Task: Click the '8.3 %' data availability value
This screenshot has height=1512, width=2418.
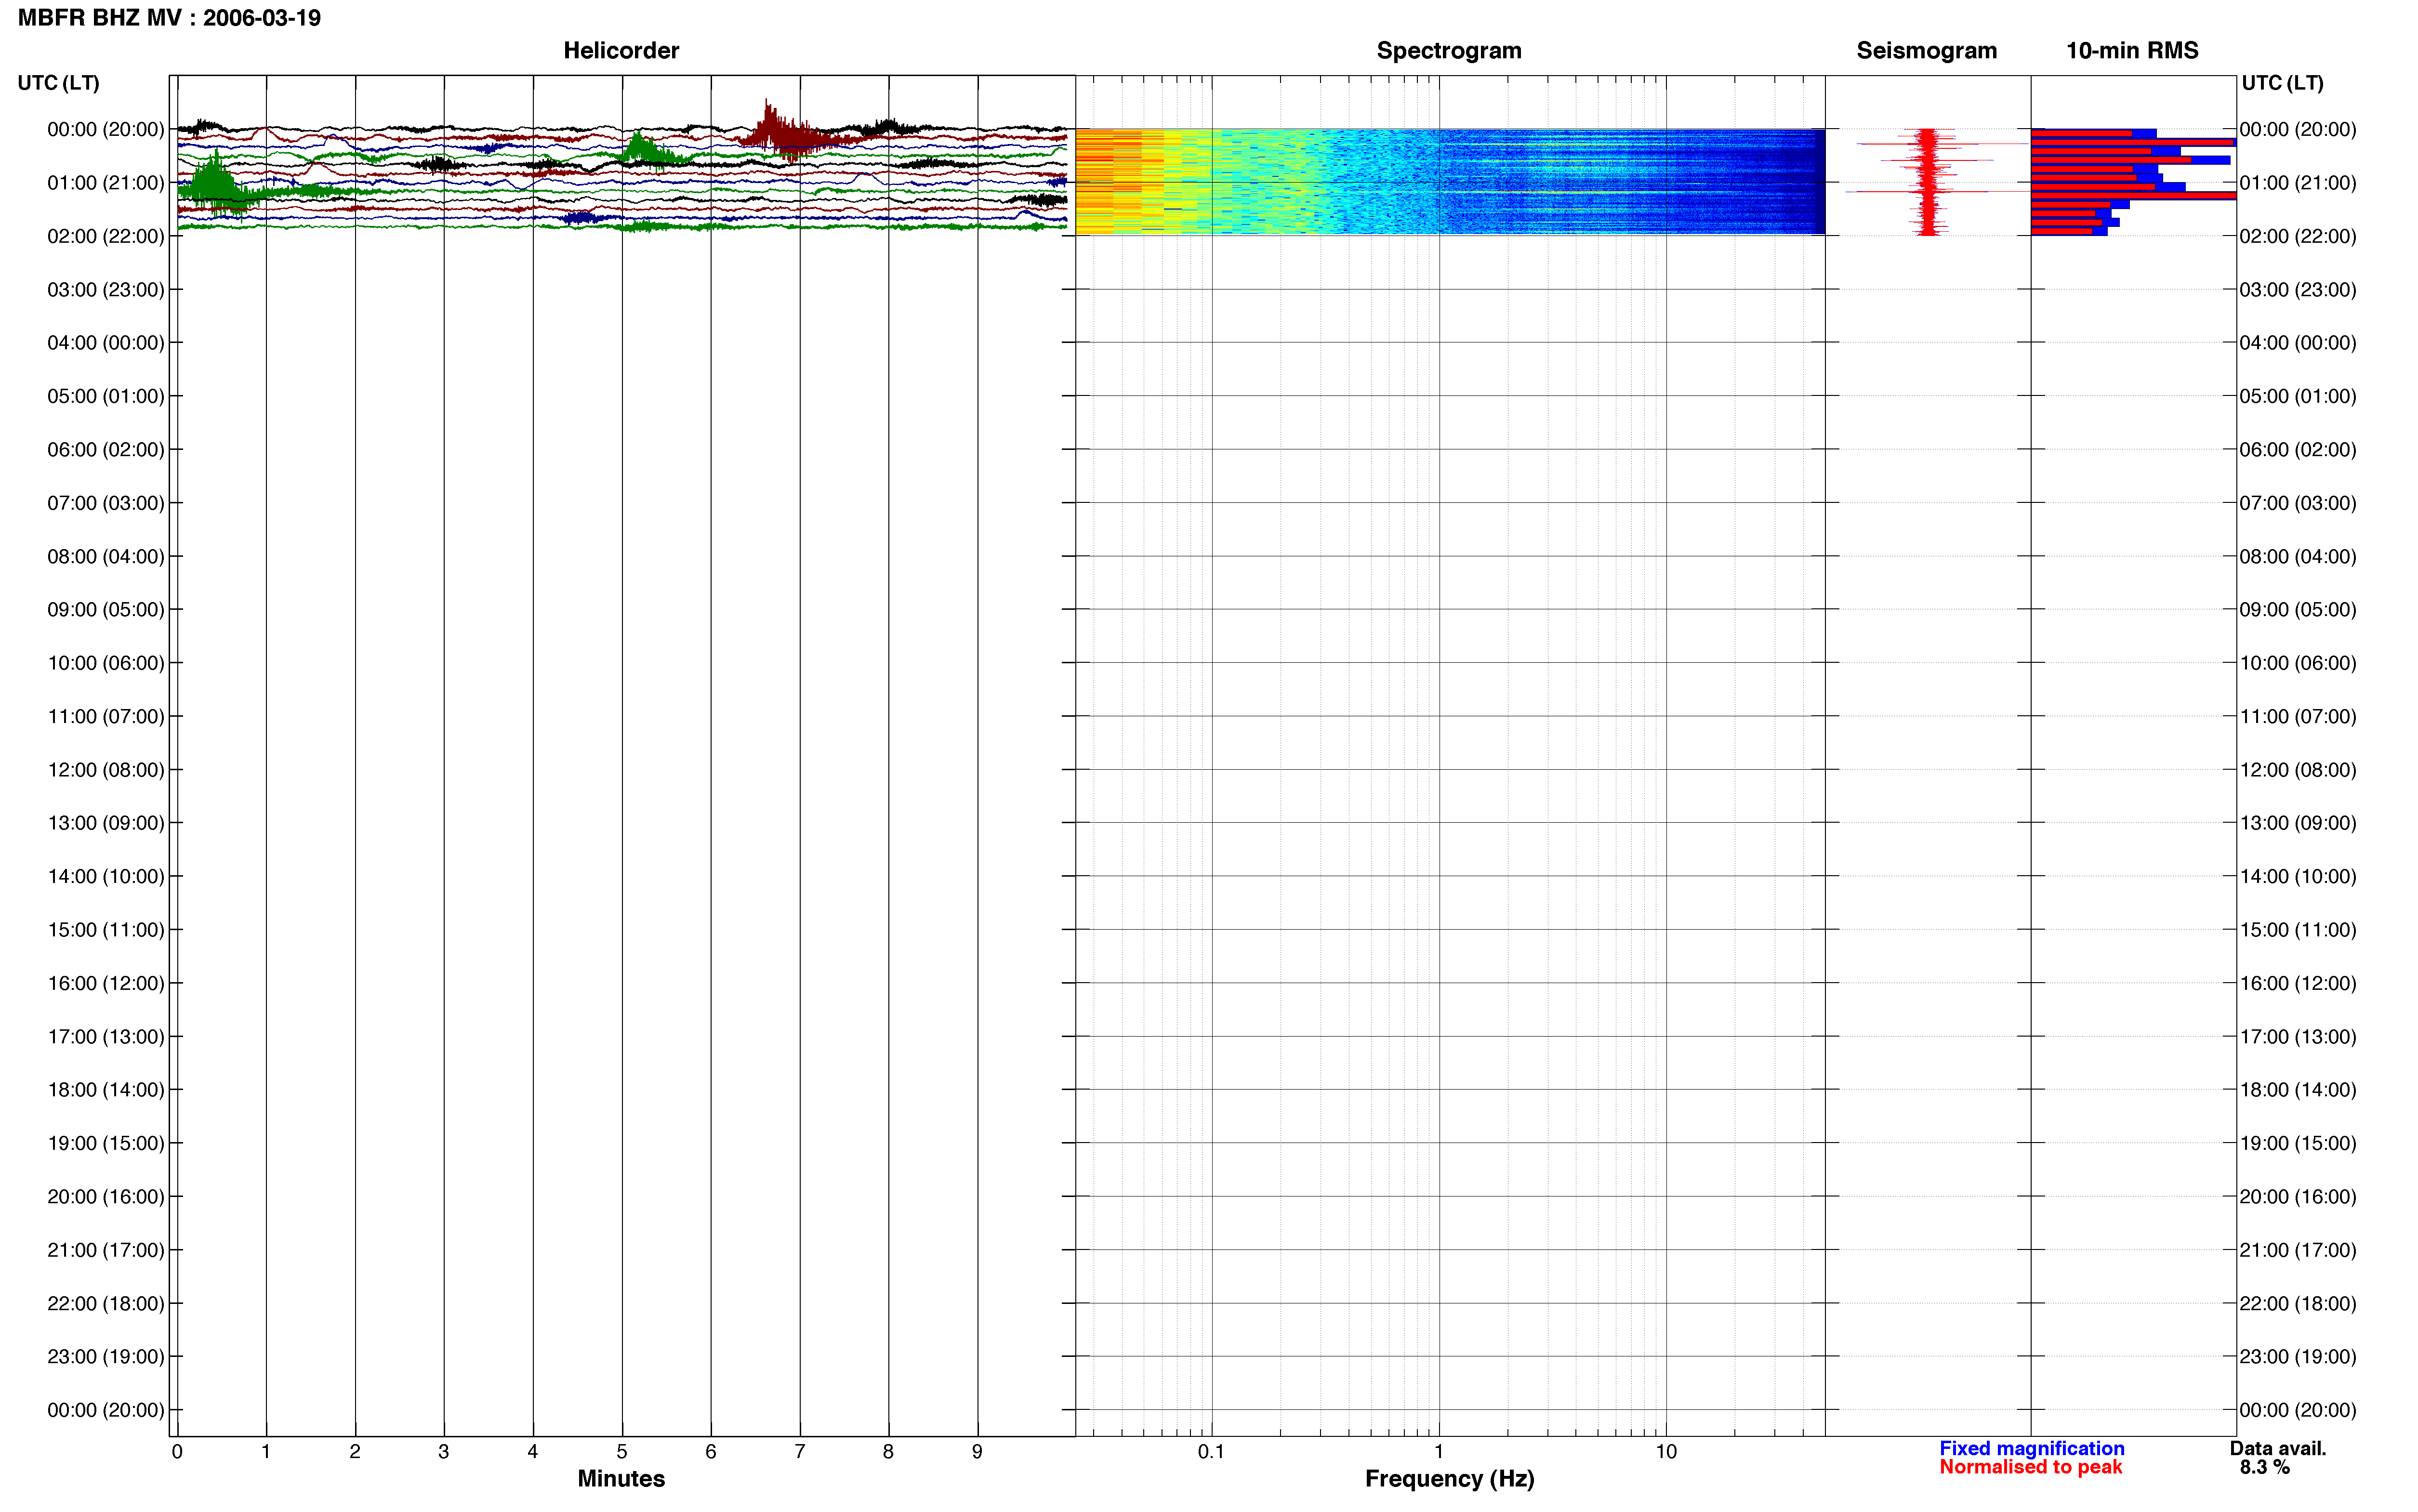Action: 2265,1467
